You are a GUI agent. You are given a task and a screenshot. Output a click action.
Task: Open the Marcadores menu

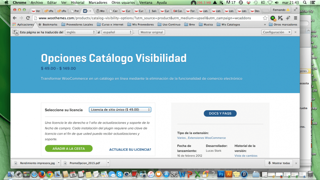point(98,3)
